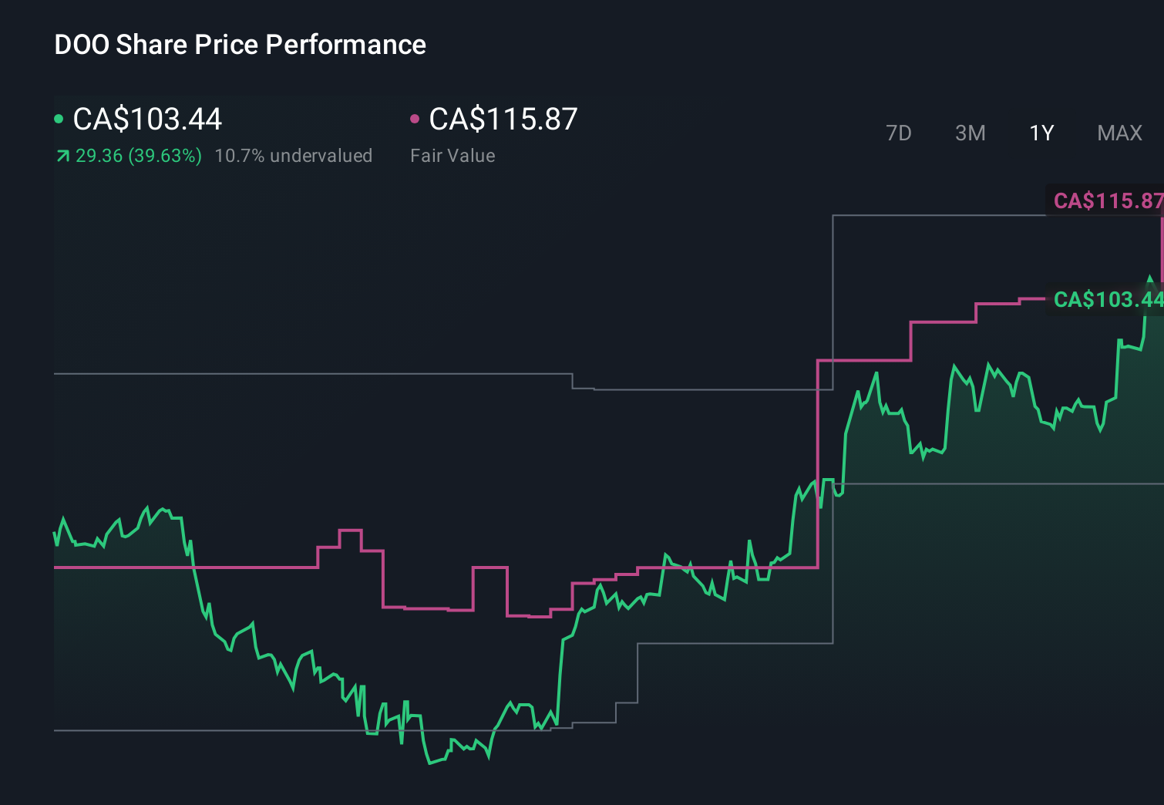
Task: Hide the gray analyst range line by clicking it
Action: (308, 375)
